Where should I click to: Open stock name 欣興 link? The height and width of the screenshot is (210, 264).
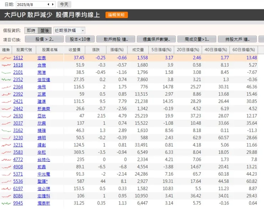(x=42, y=123)
